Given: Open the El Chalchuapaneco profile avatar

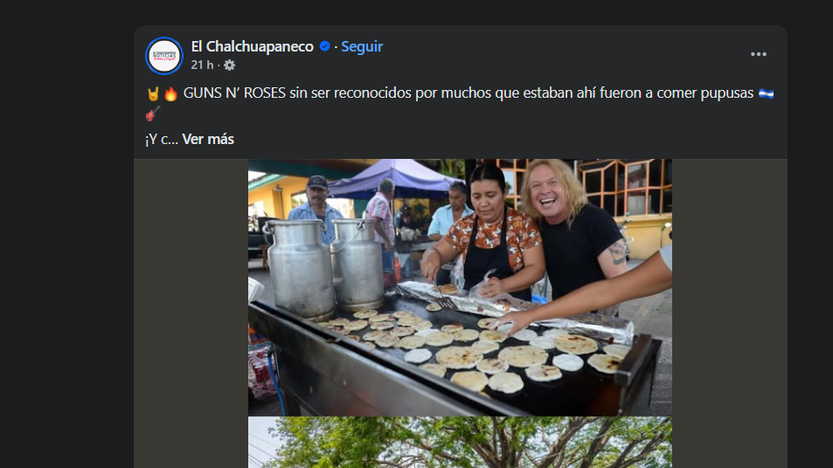Looking at the screenshot, I should (164, 56).
